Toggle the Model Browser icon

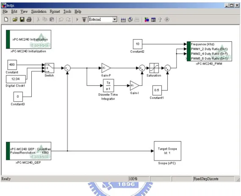click(x=153, y=19)
